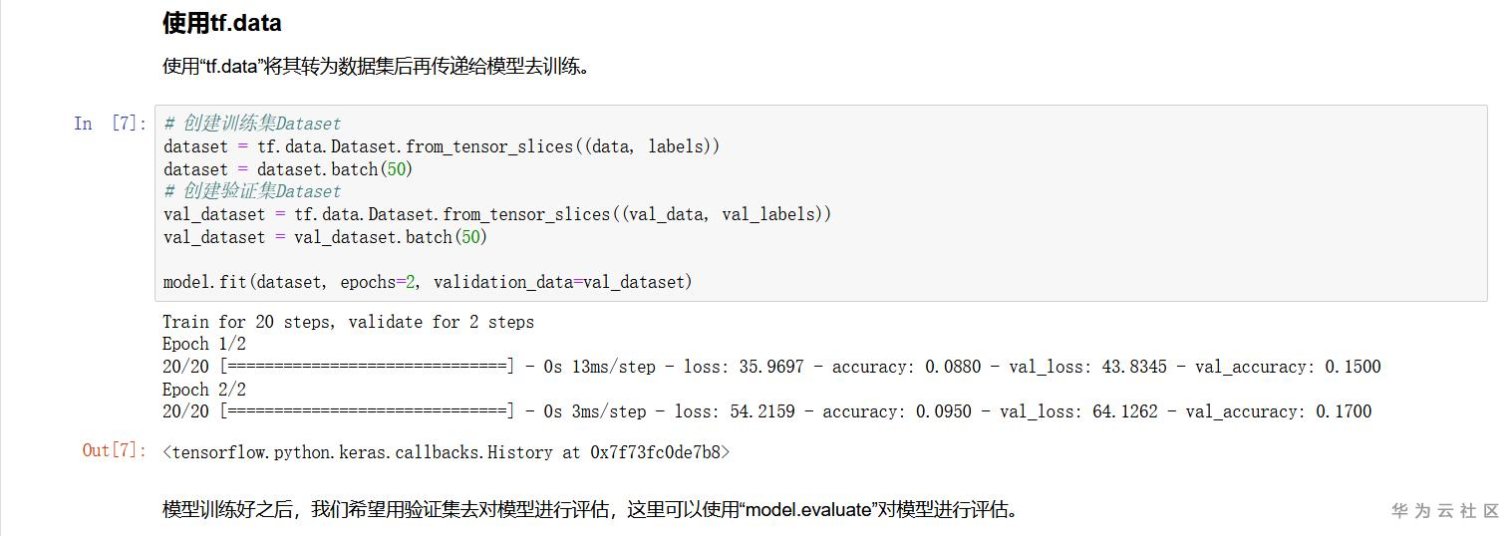Click the Epoch 1/2 output label
The image size is (1512, 536).
tap(204, 344)
